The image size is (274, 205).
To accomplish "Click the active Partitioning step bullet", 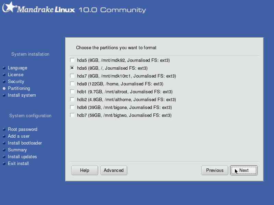I will point(4,88).
